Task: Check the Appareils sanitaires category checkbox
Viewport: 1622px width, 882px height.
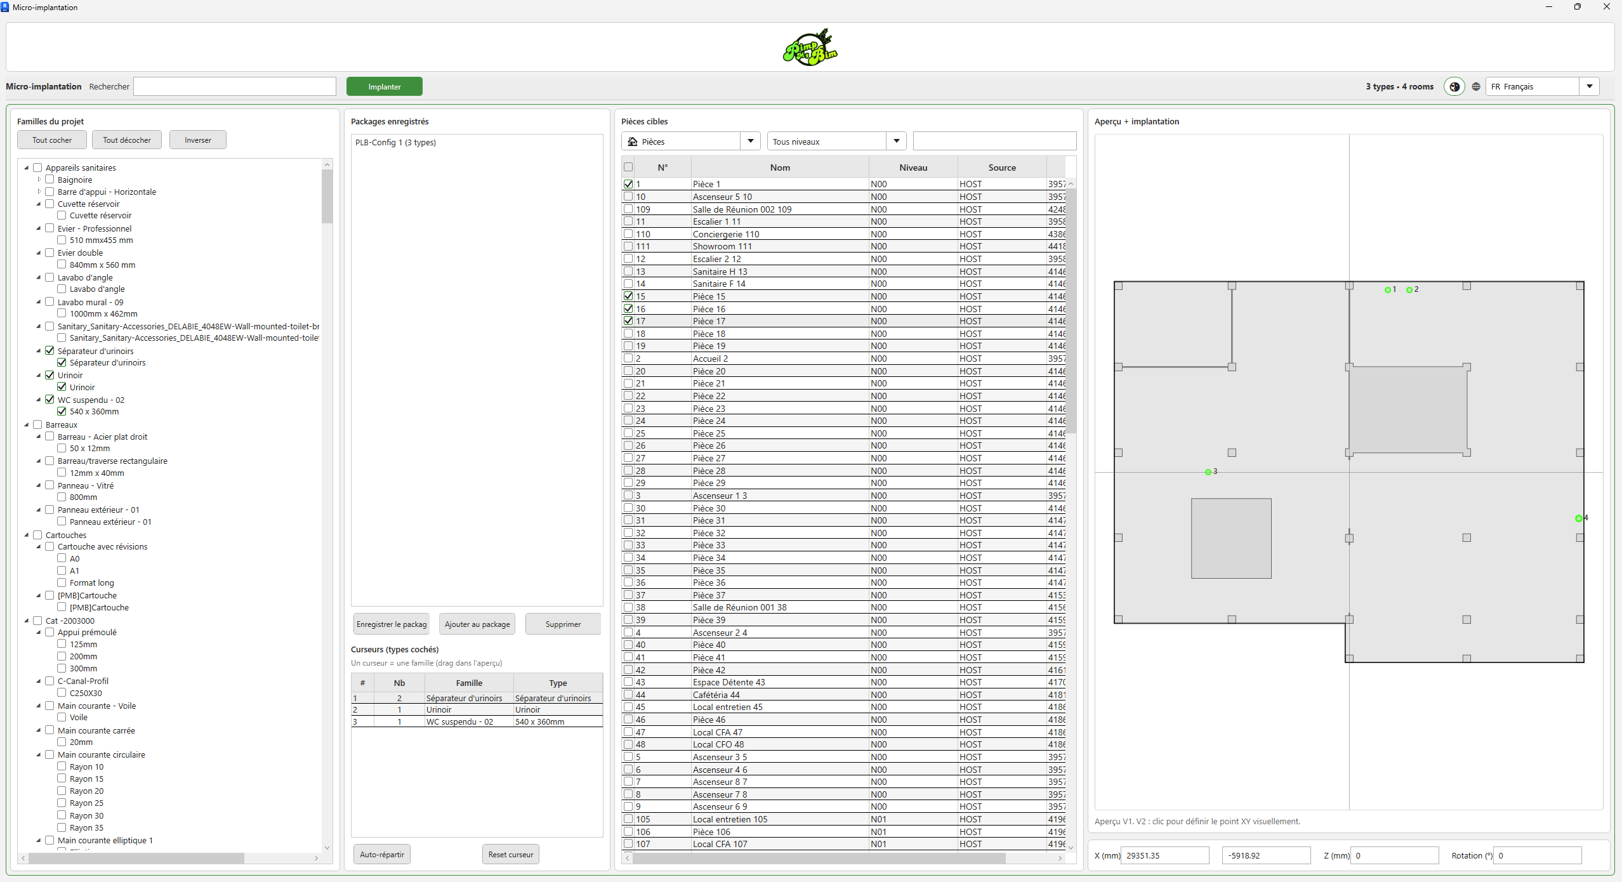Action: click(x=37, y=168)
